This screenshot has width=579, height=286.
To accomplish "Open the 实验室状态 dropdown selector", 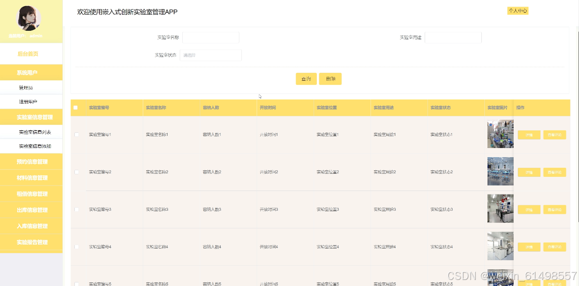I will [211, 55].
